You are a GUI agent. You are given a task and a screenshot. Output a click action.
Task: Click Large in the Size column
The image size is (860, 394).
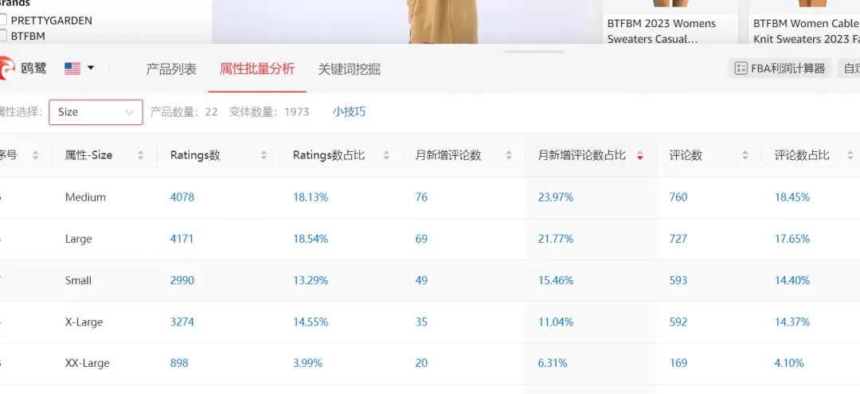point(78,239)
